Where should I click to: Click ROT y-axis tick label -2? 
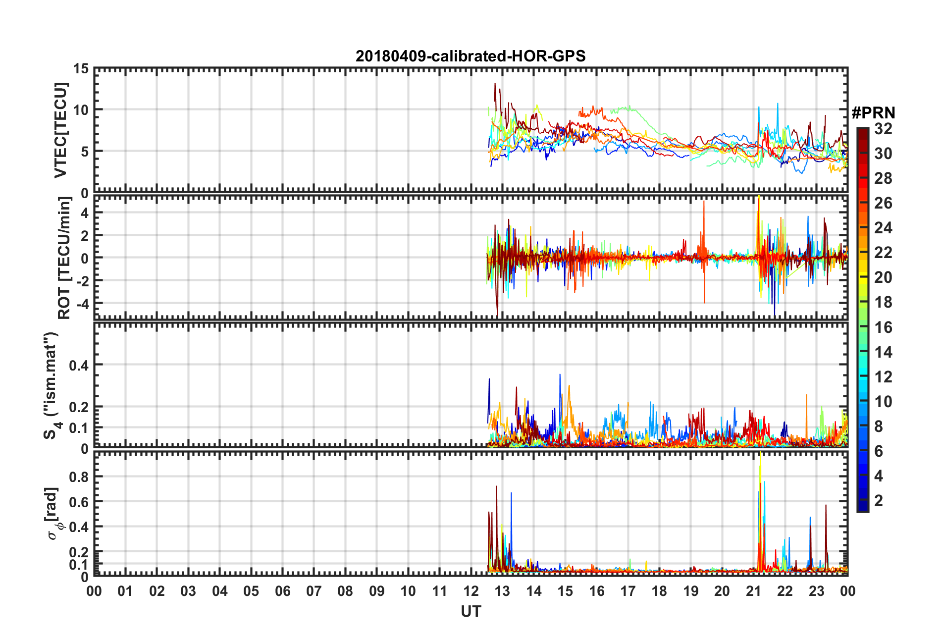(82, 280)
